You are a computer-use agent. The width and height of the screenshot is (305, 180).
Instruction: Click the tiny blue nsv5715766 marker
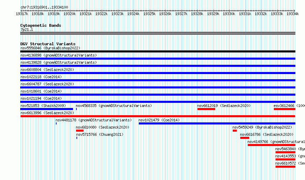point(77,138)
